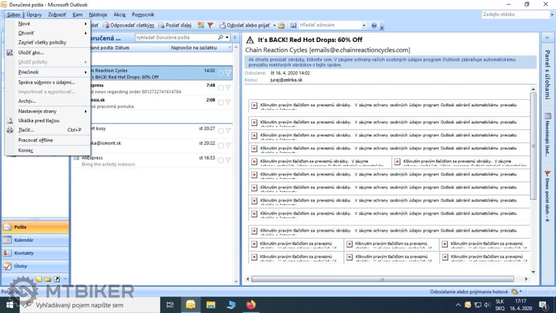Open the Print Preview item 'Ukážka pred tlačou'
The height and width of the screenshot is (313, 556).
(x=39, y=120)
